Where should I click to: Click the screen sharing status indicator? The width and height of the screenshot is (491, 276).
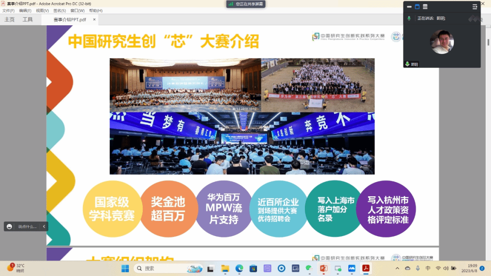click(245, 4)
